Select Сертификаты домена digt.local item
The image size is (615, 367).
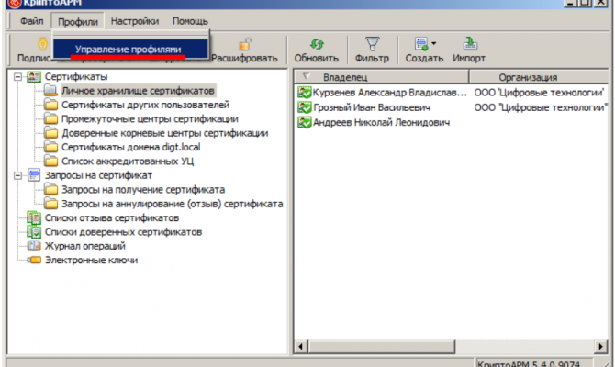pyautogui.click(x=131, y=147)
